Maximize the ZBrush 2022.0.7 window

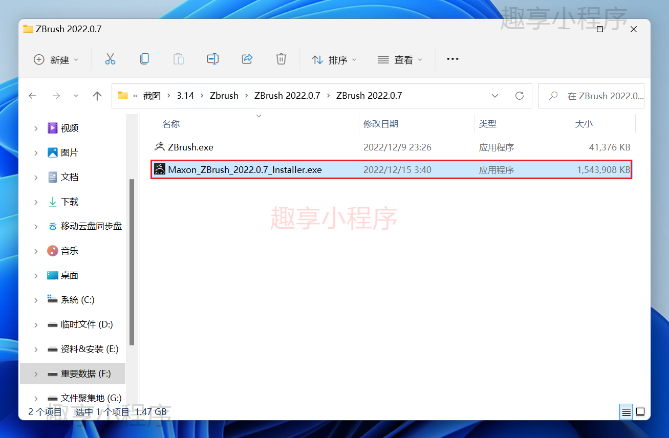point(600,29)
